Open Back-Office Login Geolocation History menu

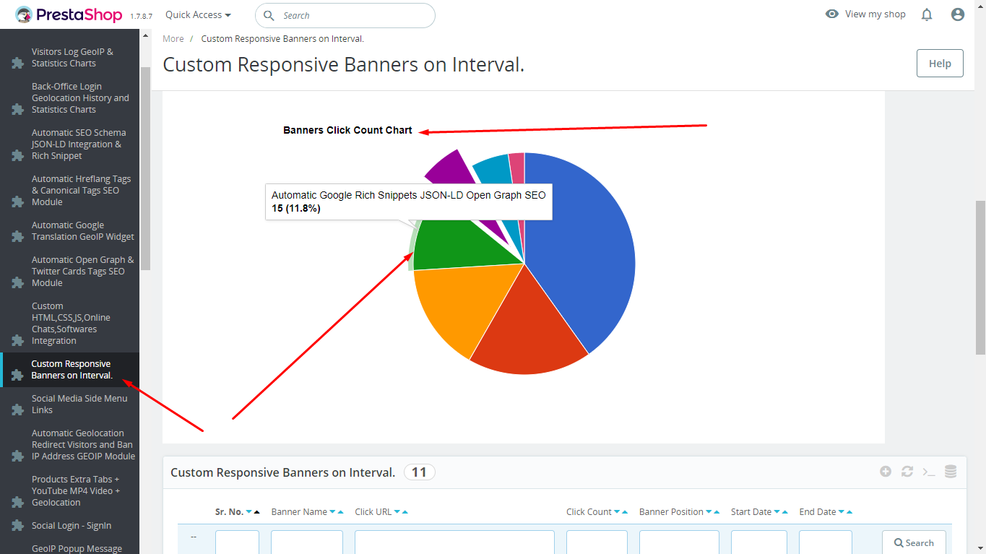[x=80, y=98]
